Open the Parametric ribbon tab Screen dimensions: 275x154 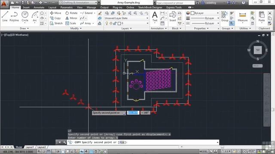pyautogui.click(x=67, y=8)
